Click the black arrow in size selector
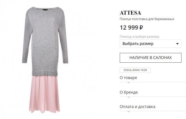The width and height of the screenshot is (186, 119). pyautogui.click(x=177, y=44)
